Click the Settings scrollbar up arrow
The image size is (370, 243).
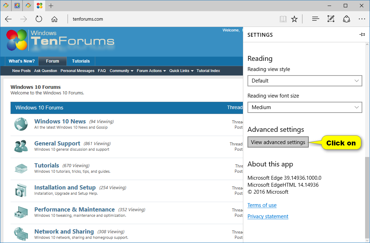tap(367, 44)
